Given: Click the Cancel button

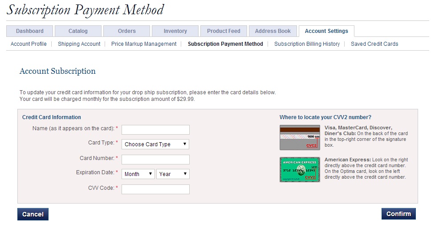Looking at the screenshot, I should [33, 214].
